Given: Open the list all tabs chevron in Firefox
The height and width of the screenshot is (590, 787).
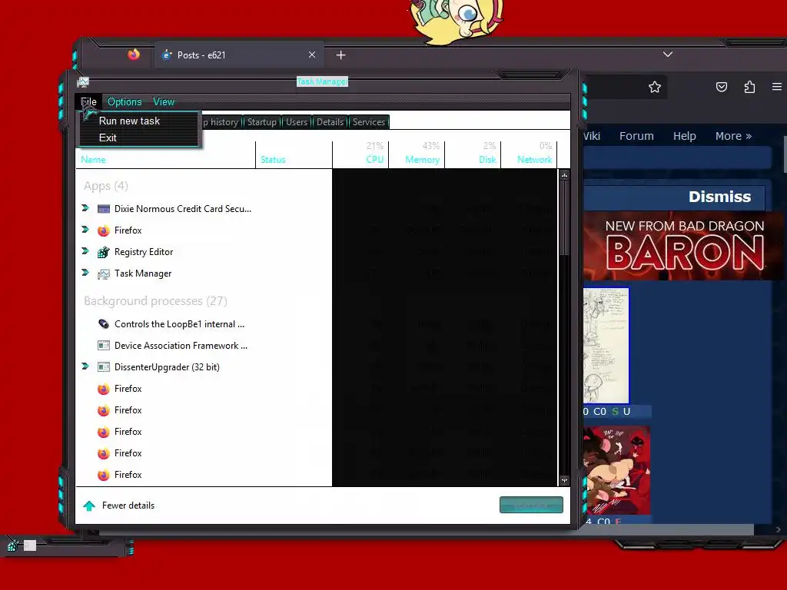Looking at the screenshot, I should pos(668,55).
